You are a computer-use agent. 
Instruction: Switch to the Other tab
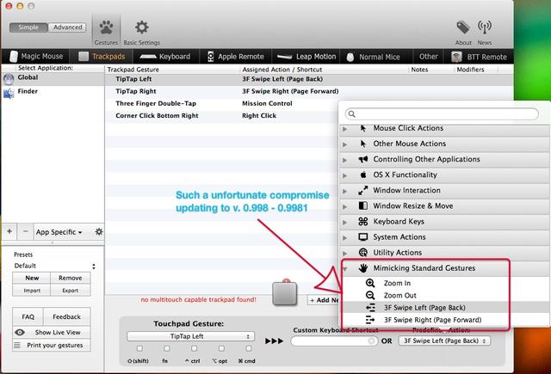(429, 57)
